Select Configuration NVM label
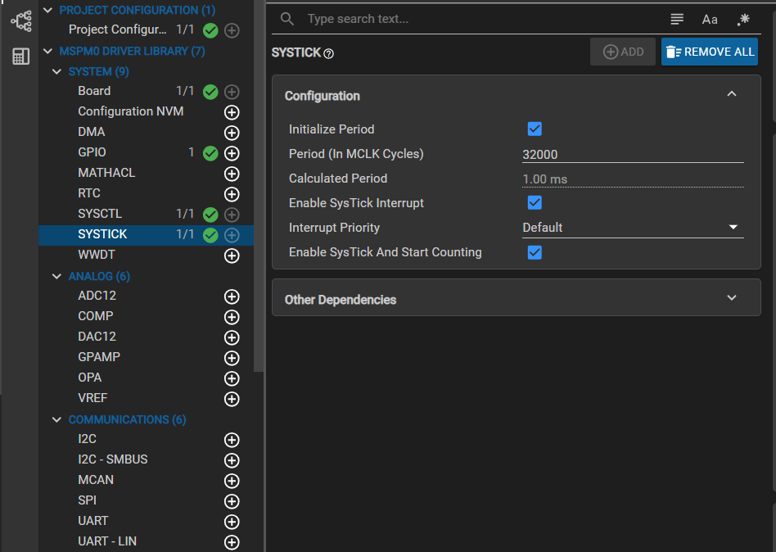This screenshot has height=552, width=776. pos(131,111)
